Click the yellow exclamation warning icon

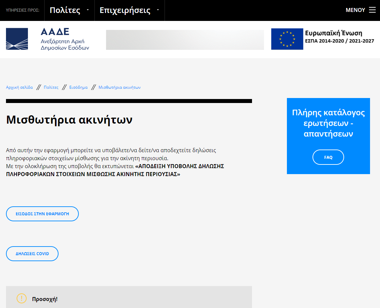coord(22,298)
